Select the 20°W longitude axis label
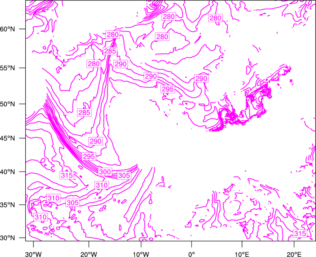316x257 pixels. [x=89, y=254]
